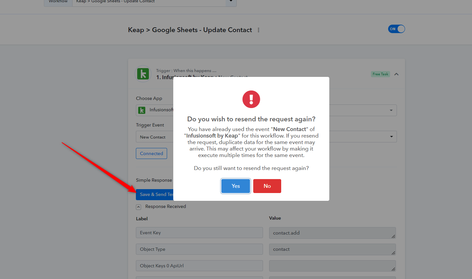Viewport: 472px width, 279px height.
Task: Click Yes to resend the request
Action: coord(236,186)
